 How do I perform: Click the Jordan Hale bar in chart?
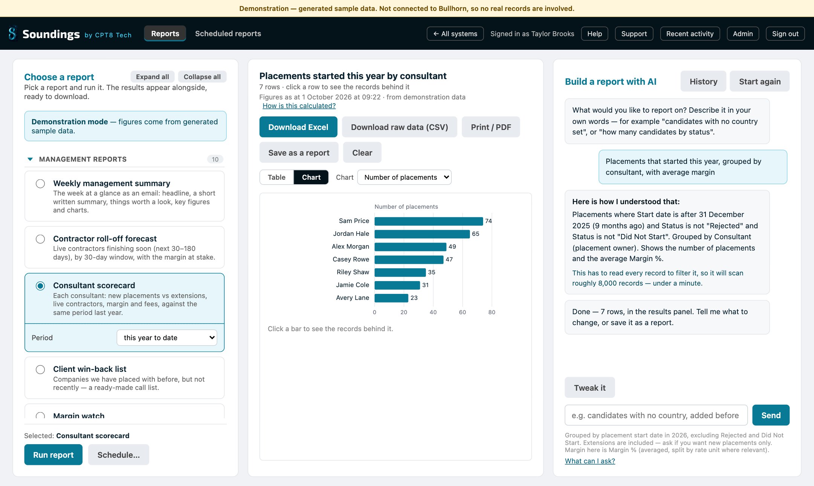click(x=422, y=234)
